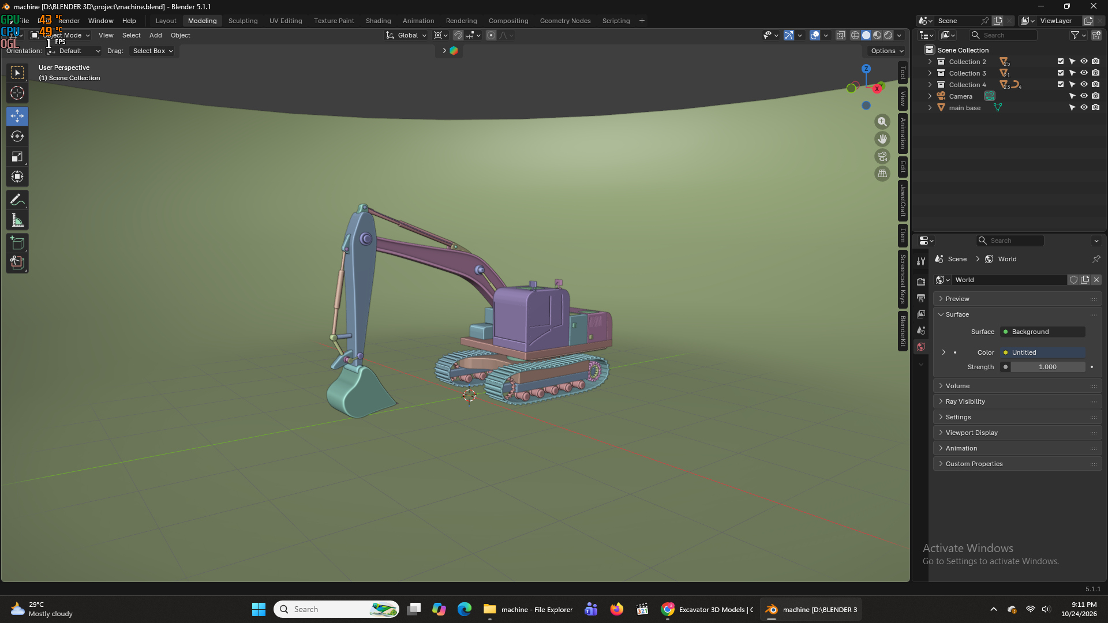Click the Untitled color texture button
This screenshot has width=1108, height=623.
pyautogui.click(x=1043, y=352)
